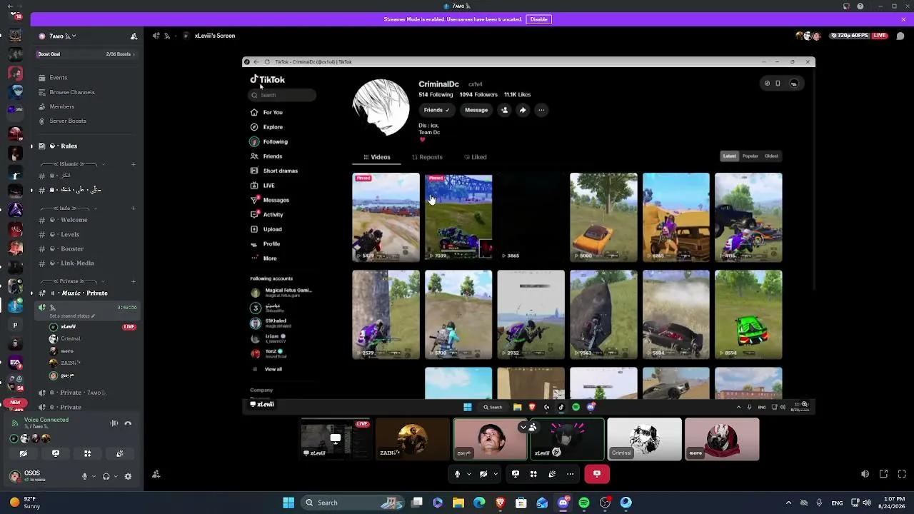Switch to Reposts tab on profile

point(427,157)
